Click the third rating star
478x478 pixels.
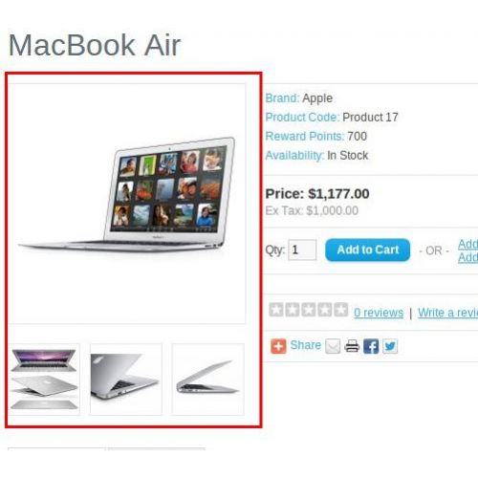(309, 310)
